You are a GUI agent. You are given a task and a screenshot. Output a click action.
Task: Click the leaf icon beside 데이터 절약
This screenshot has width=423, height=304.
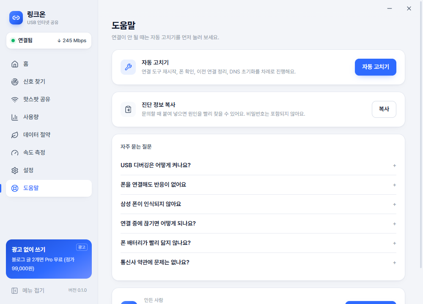tap(15, 135)
